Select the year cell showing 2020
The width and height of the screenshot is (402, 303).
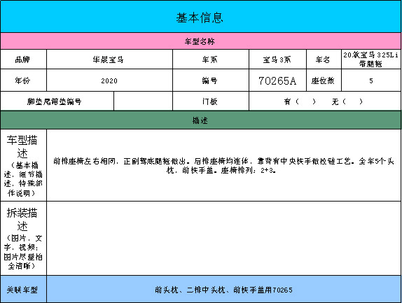click(109, 80)
